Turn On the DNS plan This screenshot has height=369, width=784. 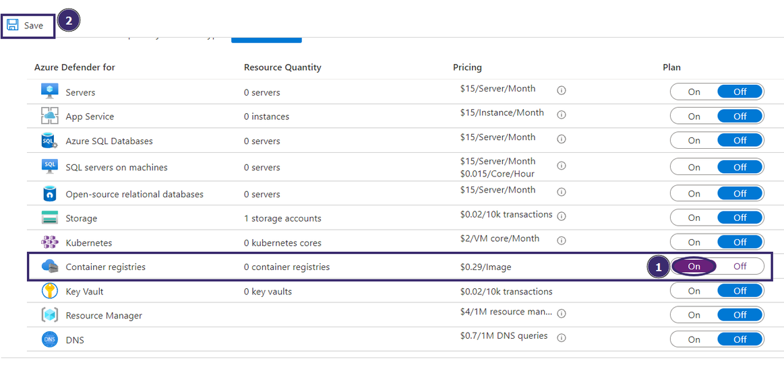(694, 339)
